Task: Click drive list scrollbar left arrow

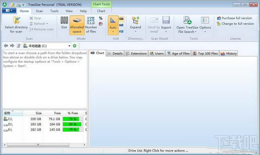Action: (5, 145)
